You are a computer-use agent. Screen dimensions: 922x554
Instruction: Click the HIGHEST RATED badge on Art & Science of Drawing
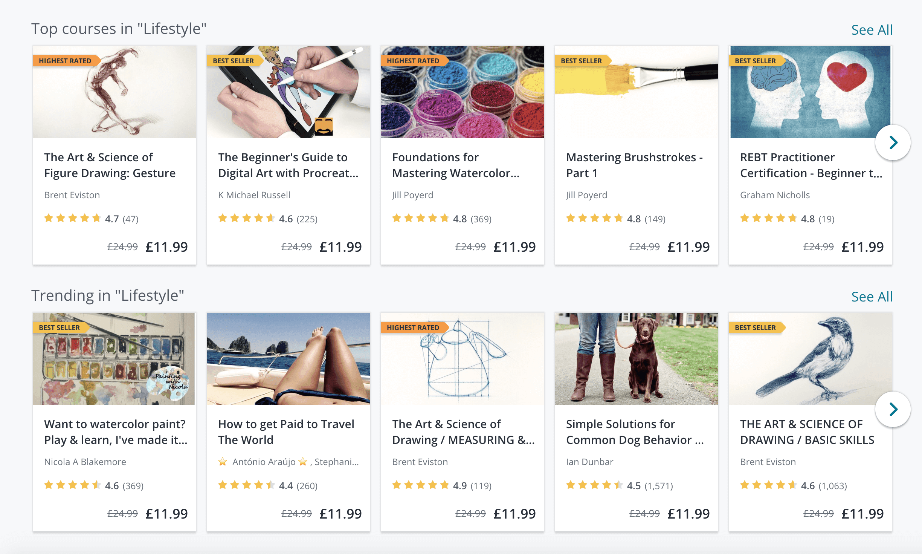[414, 327]
